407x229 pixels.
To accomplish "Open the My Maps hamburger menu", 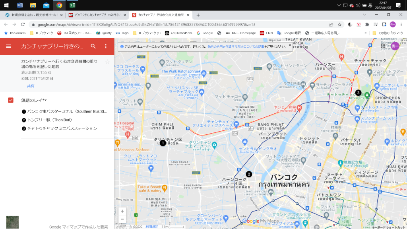I will click(x=8, y=46).
